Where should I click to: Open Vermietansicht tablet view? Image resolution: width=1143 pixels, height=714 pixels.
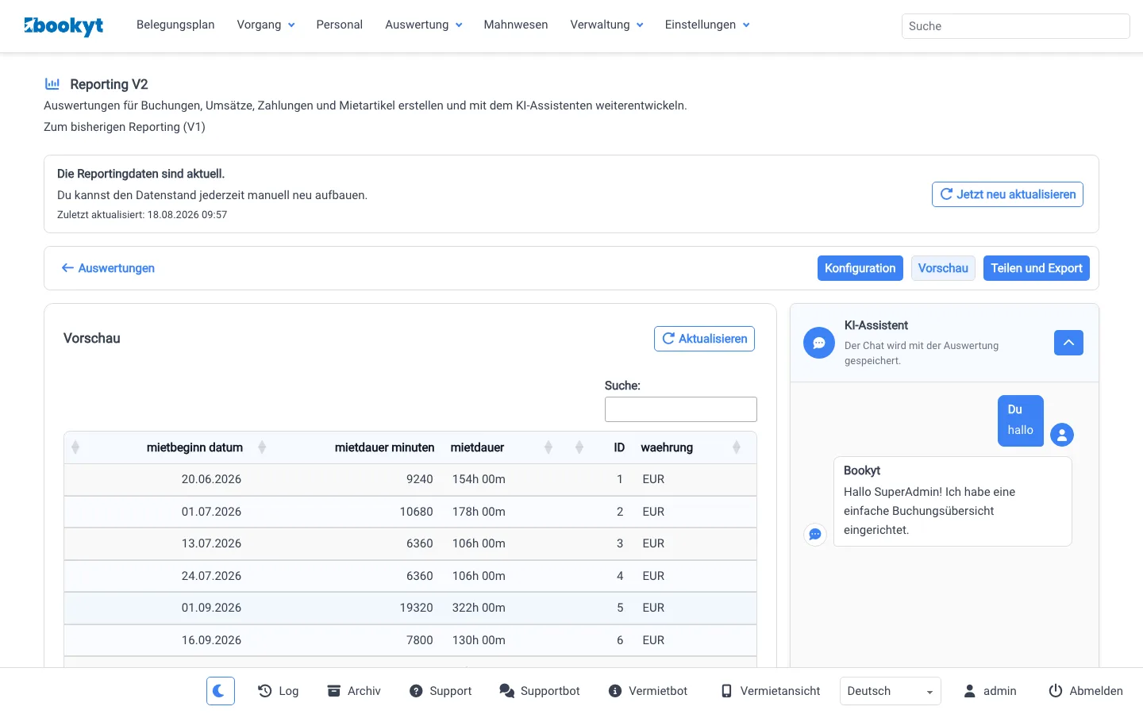(x=771, y=691)
